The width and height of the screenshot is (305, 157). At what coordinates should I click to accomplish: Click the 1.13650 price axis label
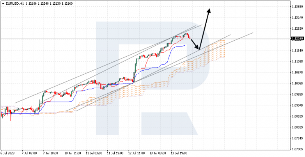point(298,6)
